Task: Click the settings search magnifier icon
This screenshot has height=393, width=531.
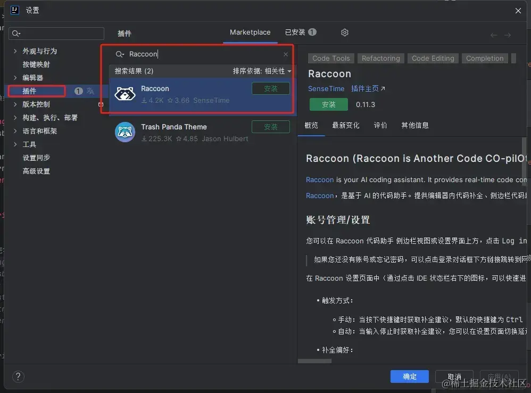Action: (x=15, y=34)
